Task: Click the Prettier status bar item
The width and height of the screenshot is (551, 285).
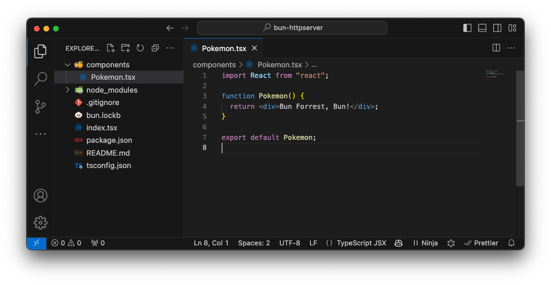Action: point(481,243)
